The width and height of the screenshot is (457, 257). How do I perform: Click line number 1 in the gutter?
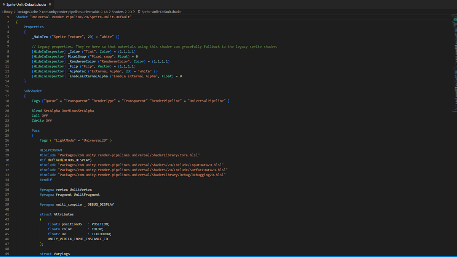click(8, 17)
